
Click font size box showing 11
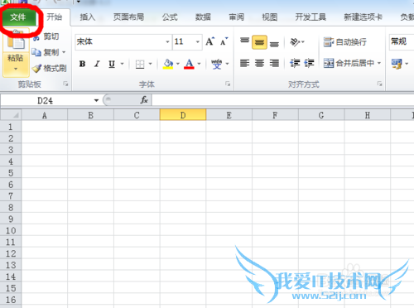(x=184, y=42)
